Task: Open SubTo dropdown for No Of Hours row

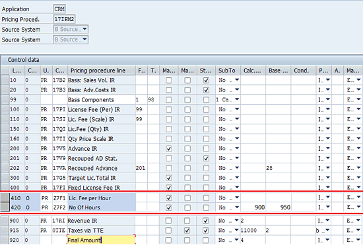Action: coord(237,207)
